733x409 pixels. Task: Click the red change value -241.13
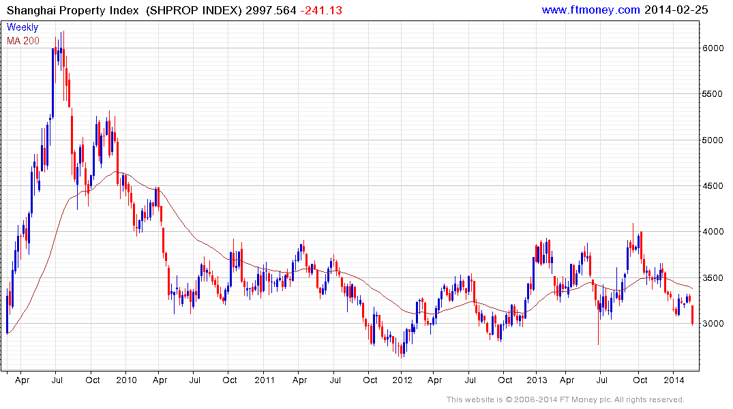[321, 10]
